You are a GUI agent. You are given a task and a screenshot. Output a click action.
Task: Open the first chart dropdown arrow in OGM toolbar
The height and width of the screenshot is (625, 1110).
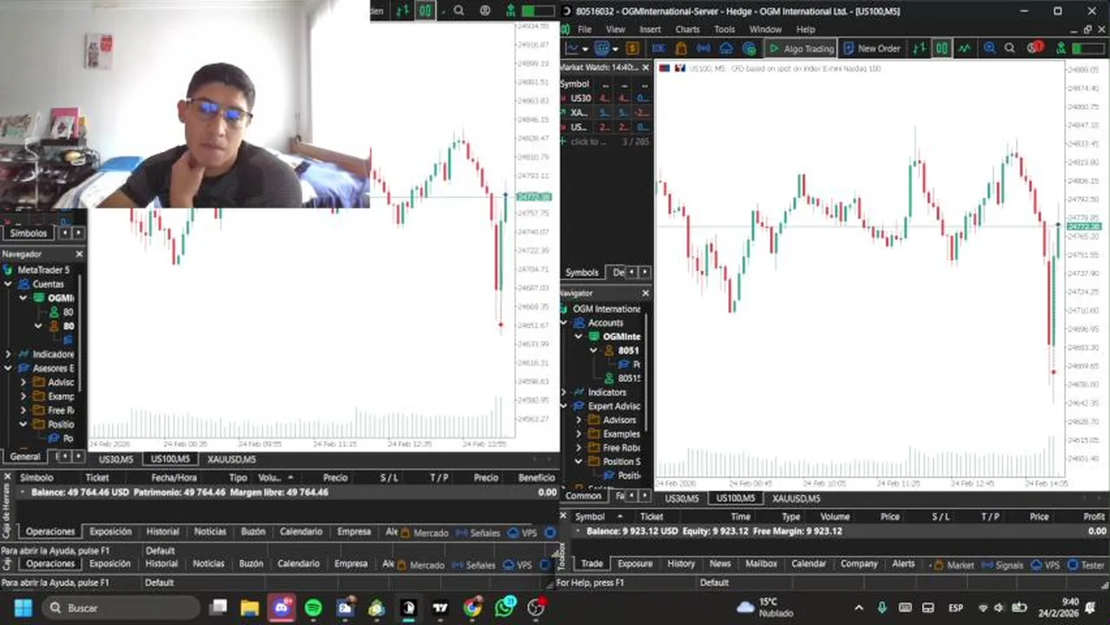click(x=585, y=49)
